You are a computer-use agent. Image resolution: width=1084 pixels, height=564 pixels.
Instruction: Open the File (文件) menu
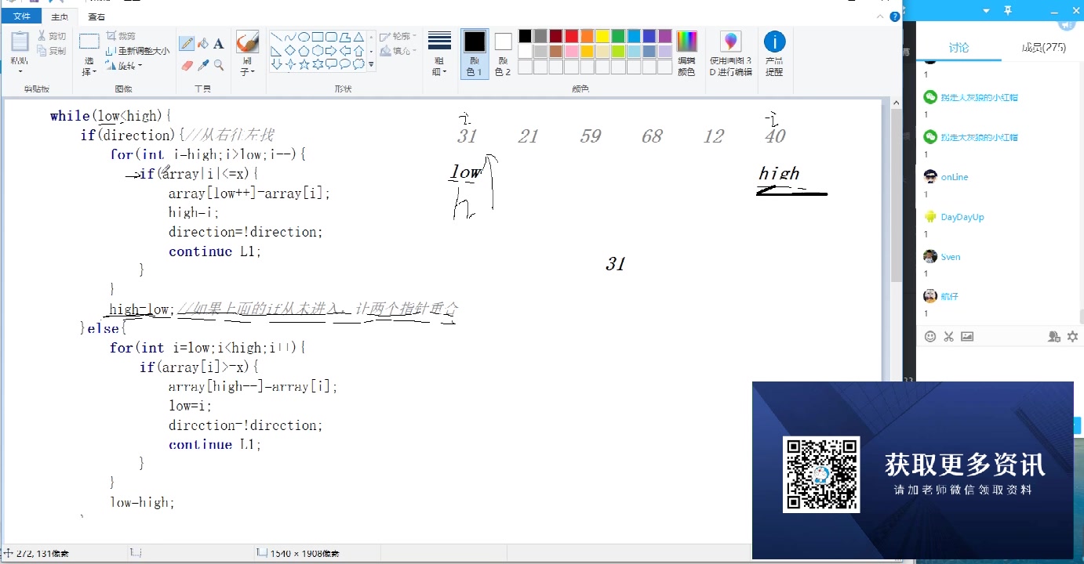(x=22, y=16)
